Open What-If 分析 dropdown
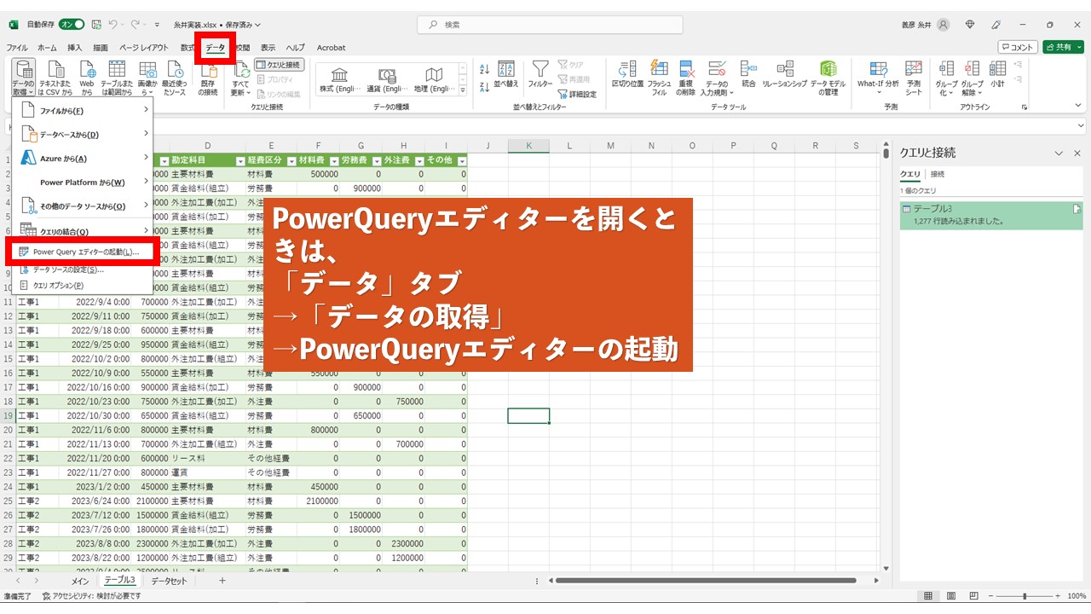 coord(878,78)
